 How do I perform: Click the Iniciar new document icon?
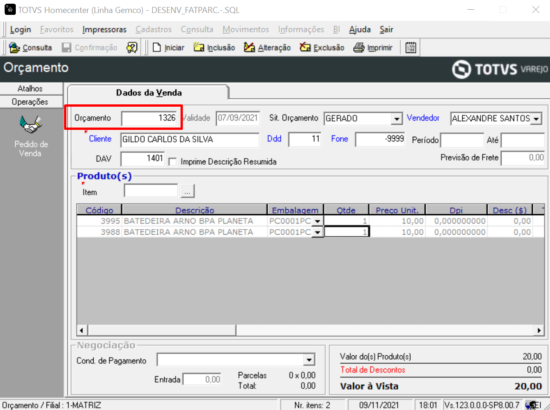(x=157, y=48)
